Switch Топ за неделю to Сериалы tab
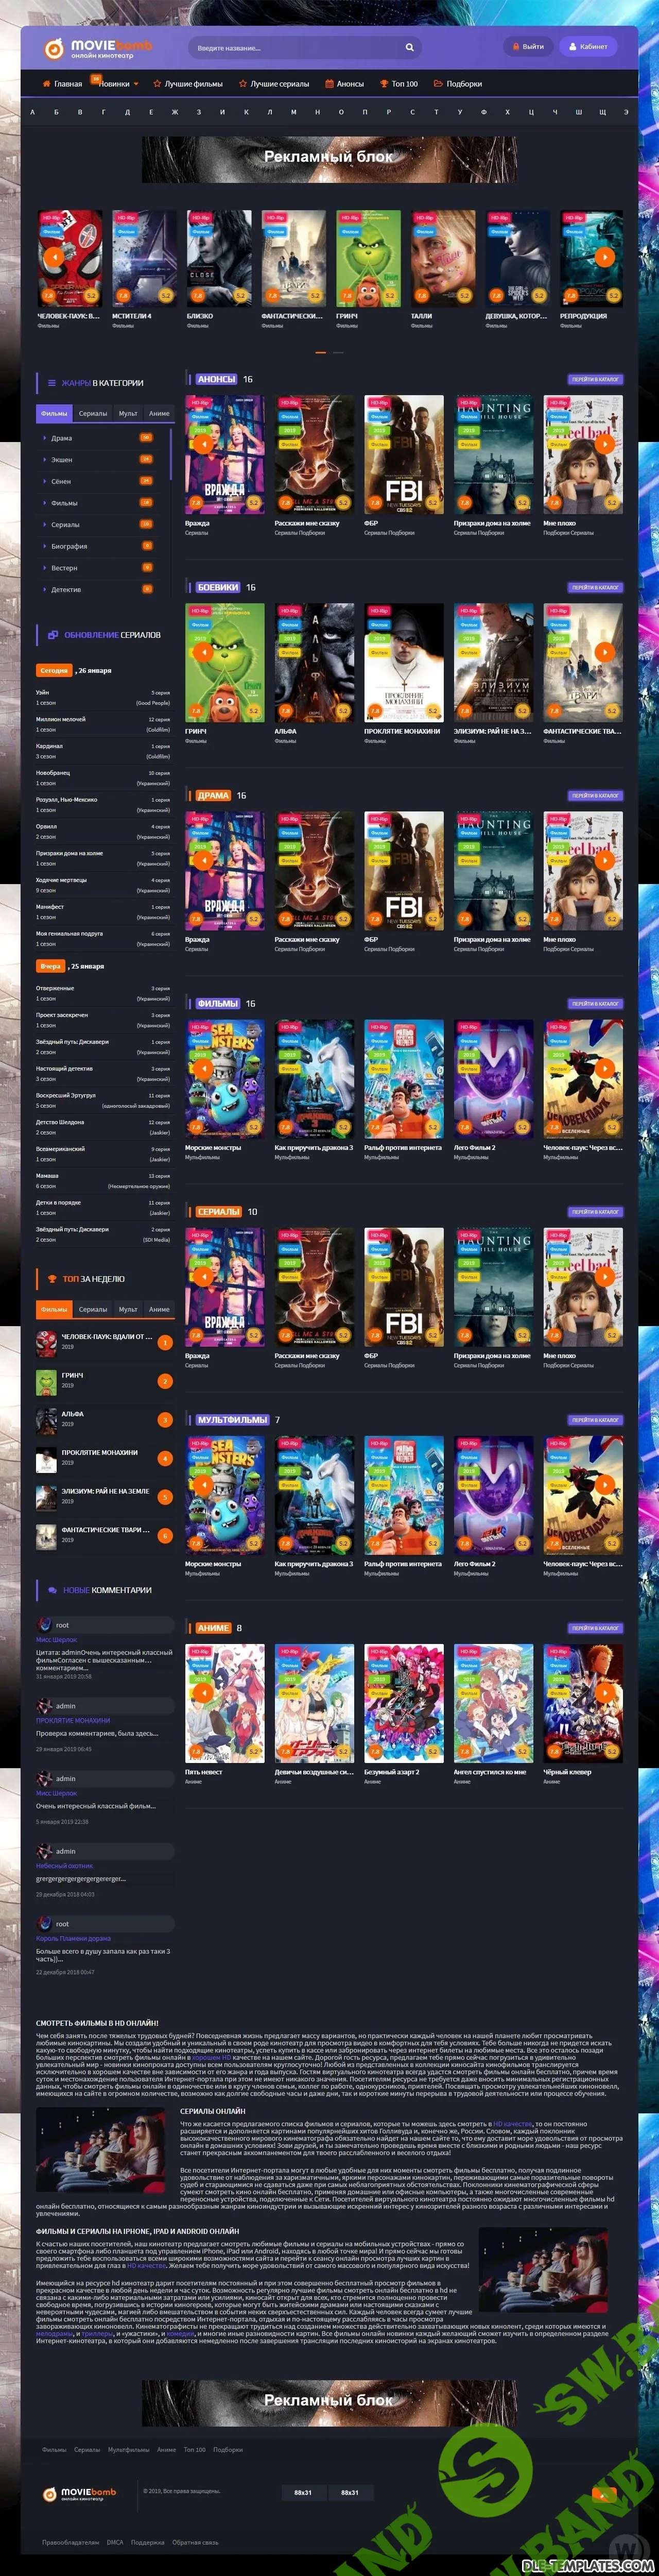This screenshot has width=659, height=2576. 93,1309
